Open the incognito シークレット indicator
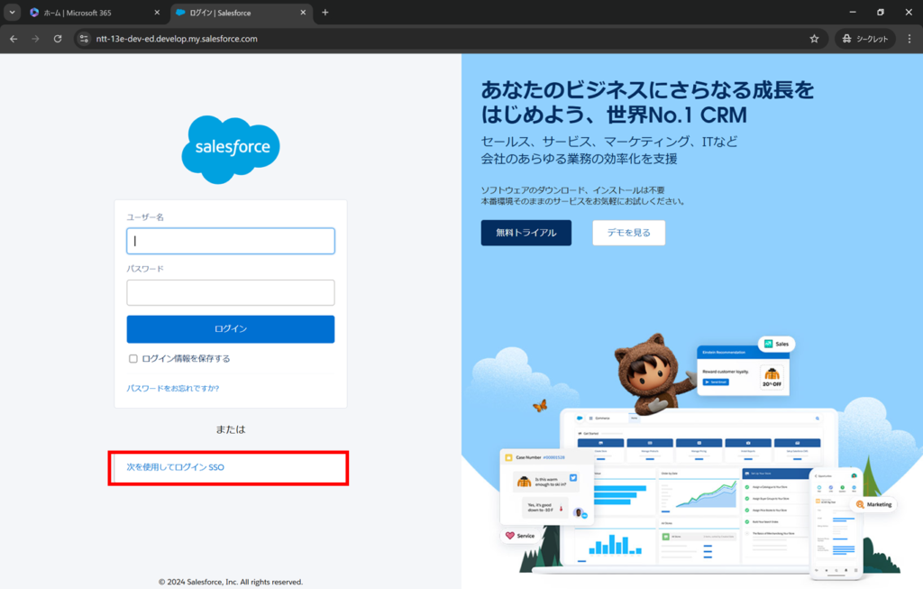923x589 pixels. [864, 39]
